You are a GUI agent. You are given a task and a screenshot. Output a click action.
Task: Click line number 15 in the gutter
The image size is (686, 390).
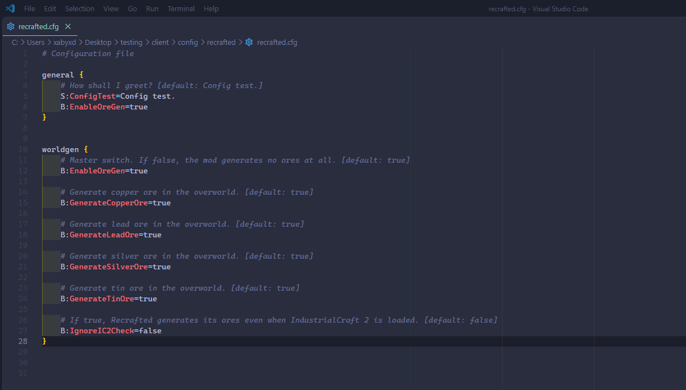pyautogui.click(x=23, y=203)
